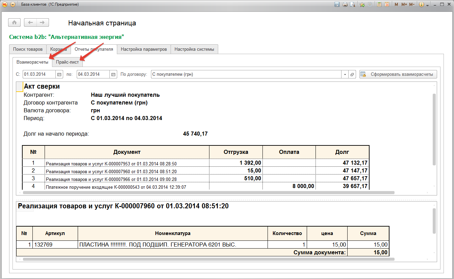This screenshot has width=454, height=279.
Task: Open print preview icon
Action: [353, 4]
